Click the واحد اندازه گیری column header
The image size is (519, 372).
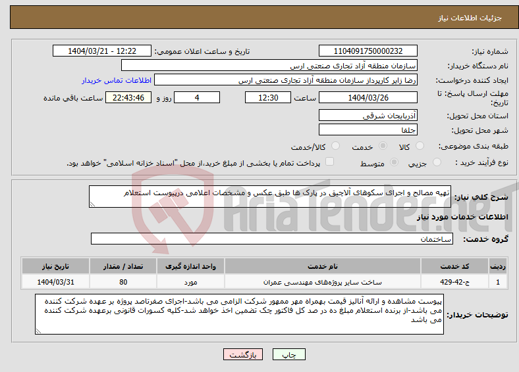190,266
